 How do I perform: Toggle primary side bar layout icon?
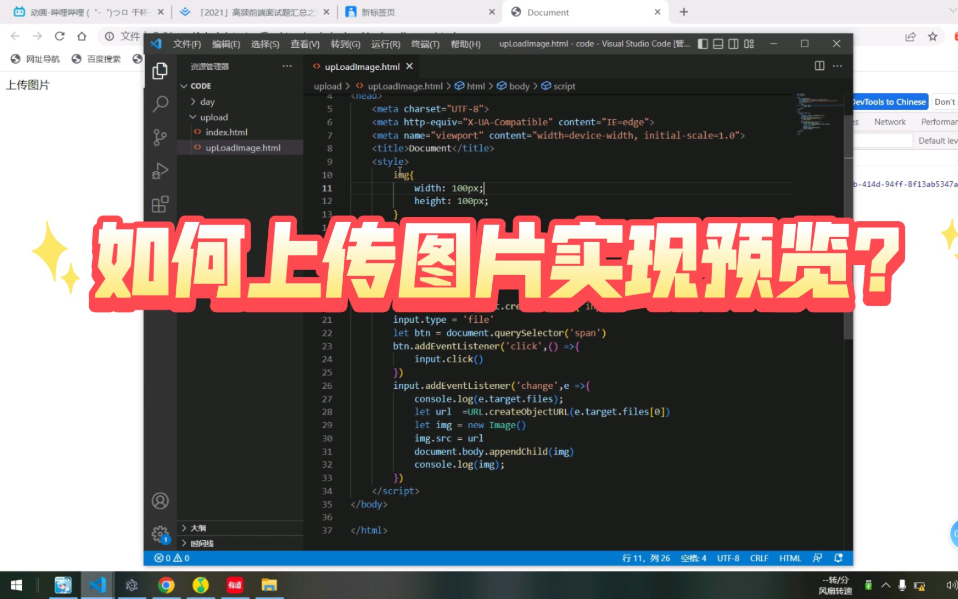702,44
